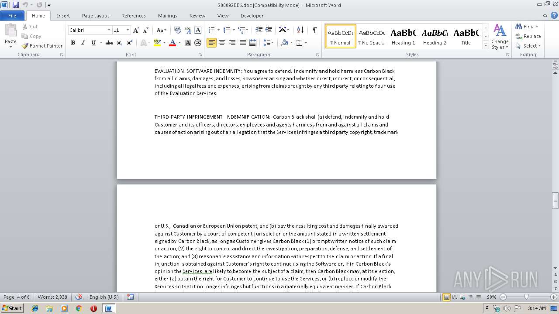The image size is (559, 314).
Task: Click the Save icon in quick access toolbar
Action: click(16, 5)
